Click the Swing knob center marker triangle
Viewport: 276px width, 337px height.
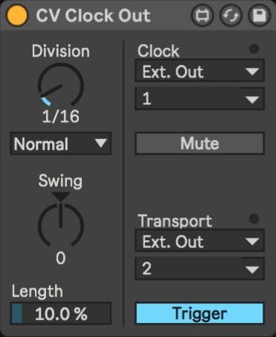click(x=61, y=196)
